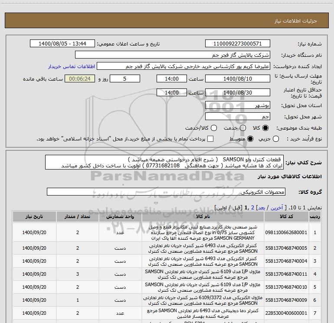Click the response deadline date 1400/08/10
This screenshot has width=334, height=323.
(238, 78)
